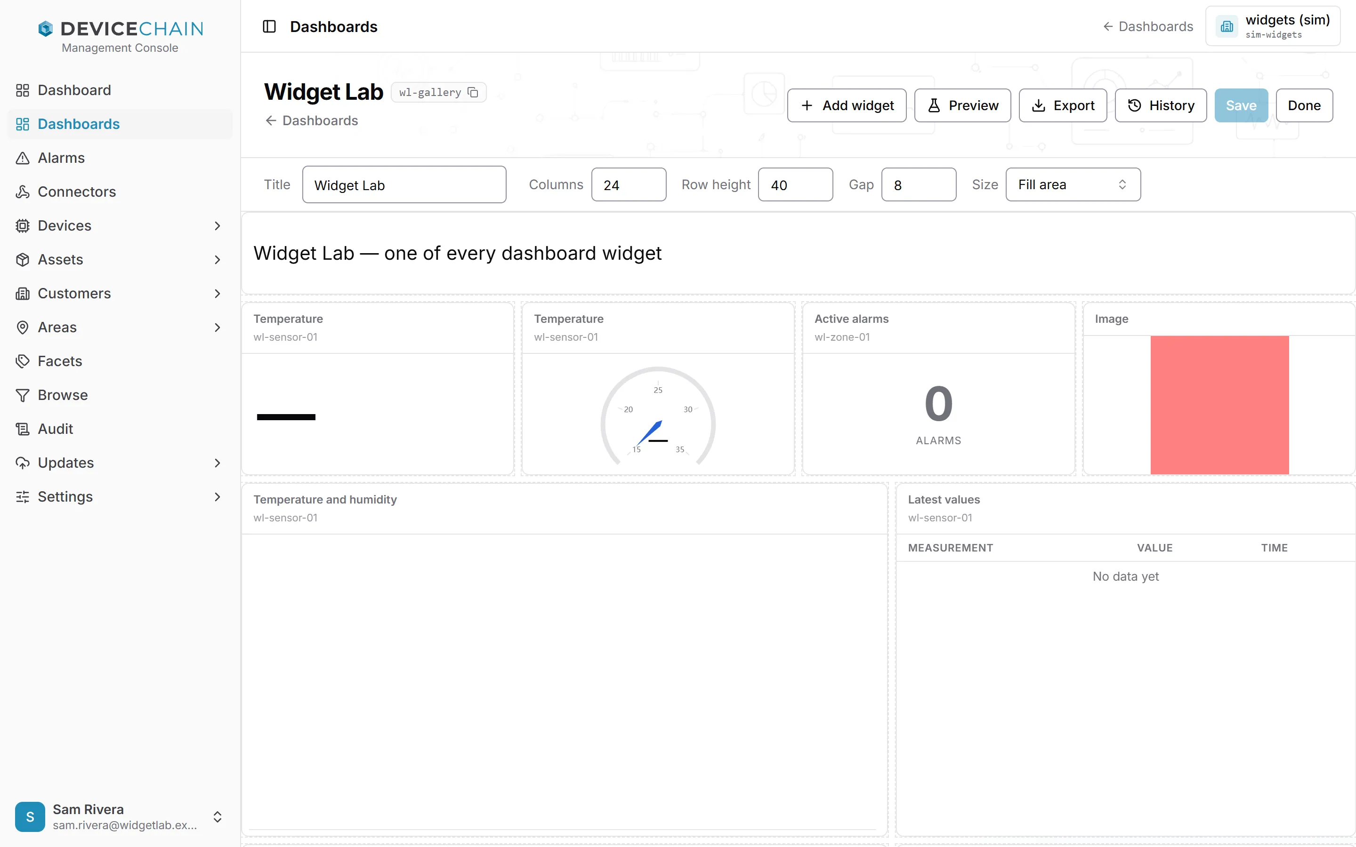Open the widgets (sim) tenant switcher
The height and width of the screenshot is (847, 1356).
(x=1273, y=26)
